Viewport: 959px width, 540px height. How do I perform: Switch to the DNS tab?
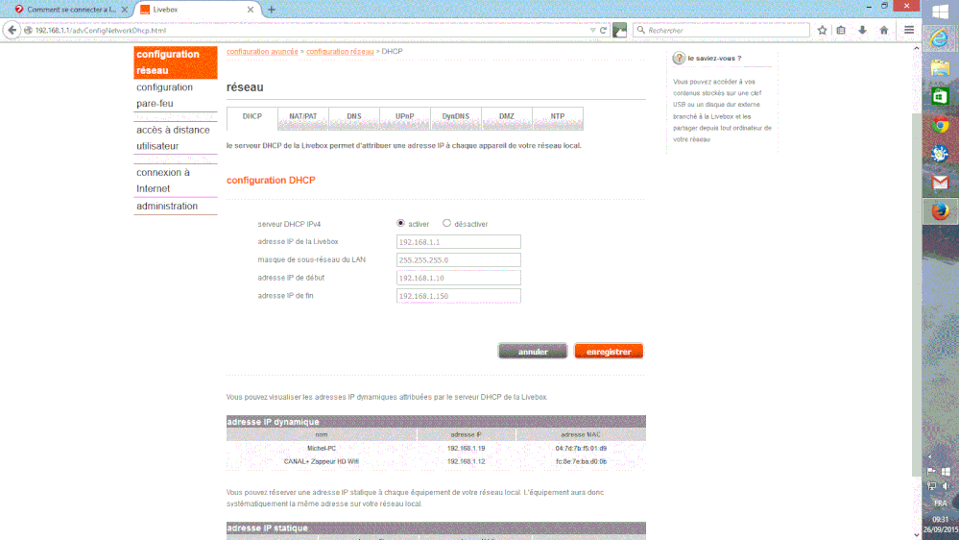click(x=354, y=117)
